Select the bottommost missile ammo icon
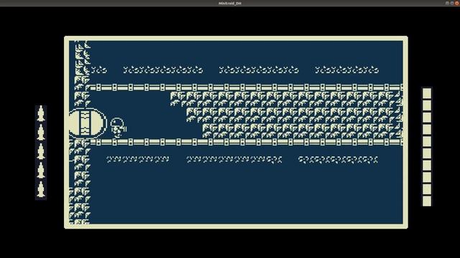Viewport: 460px width, 258px height. click(x=41, y=189)
